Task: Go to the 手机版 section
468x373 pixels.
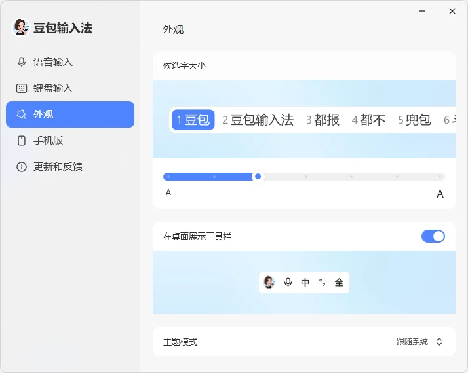Action: point(70,141)
